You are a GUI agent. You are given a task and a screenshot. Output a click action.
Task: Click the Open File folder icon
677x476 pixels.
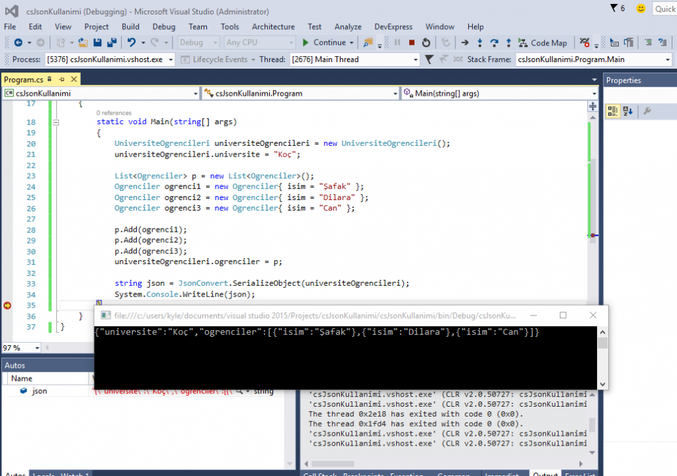[83, 42]
